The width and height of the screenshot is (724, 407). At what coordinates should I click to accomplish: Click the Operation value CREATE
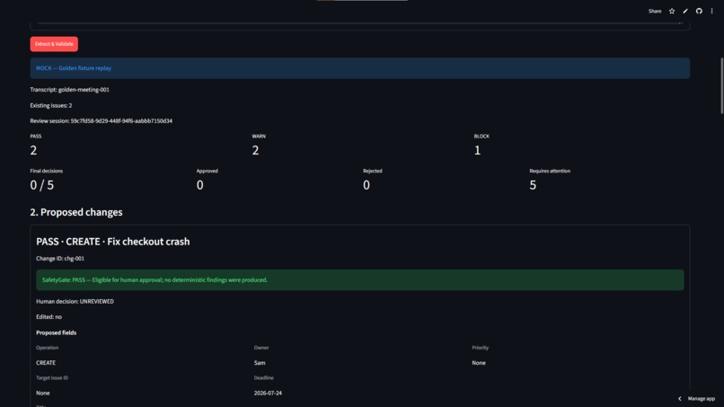[46, 363]
